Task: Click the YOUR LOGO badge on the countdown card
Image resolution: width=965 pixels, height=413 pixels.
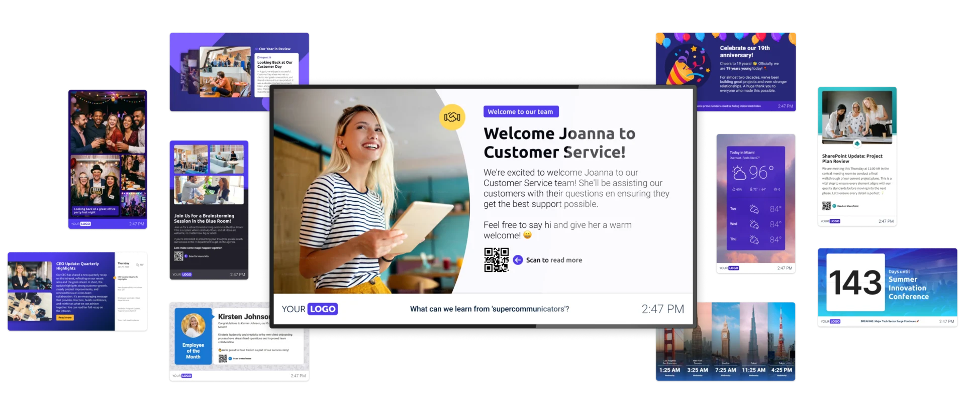Action: [830, 321]
